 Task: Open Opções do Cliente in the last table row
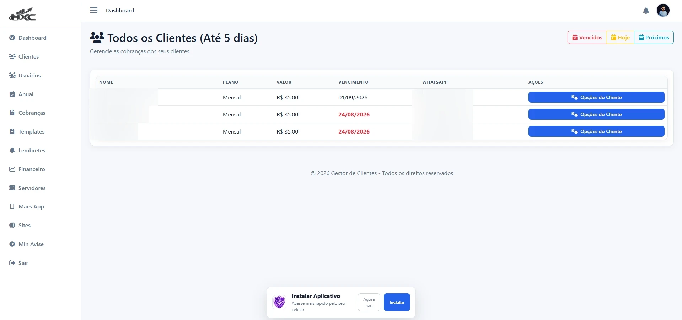pos(596,131)
